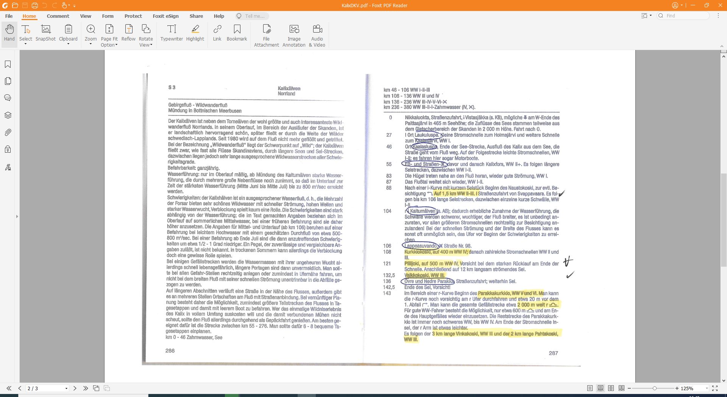Select the Typewriter tool
This screenshot has width=727, height=397.
coord(172,33)
